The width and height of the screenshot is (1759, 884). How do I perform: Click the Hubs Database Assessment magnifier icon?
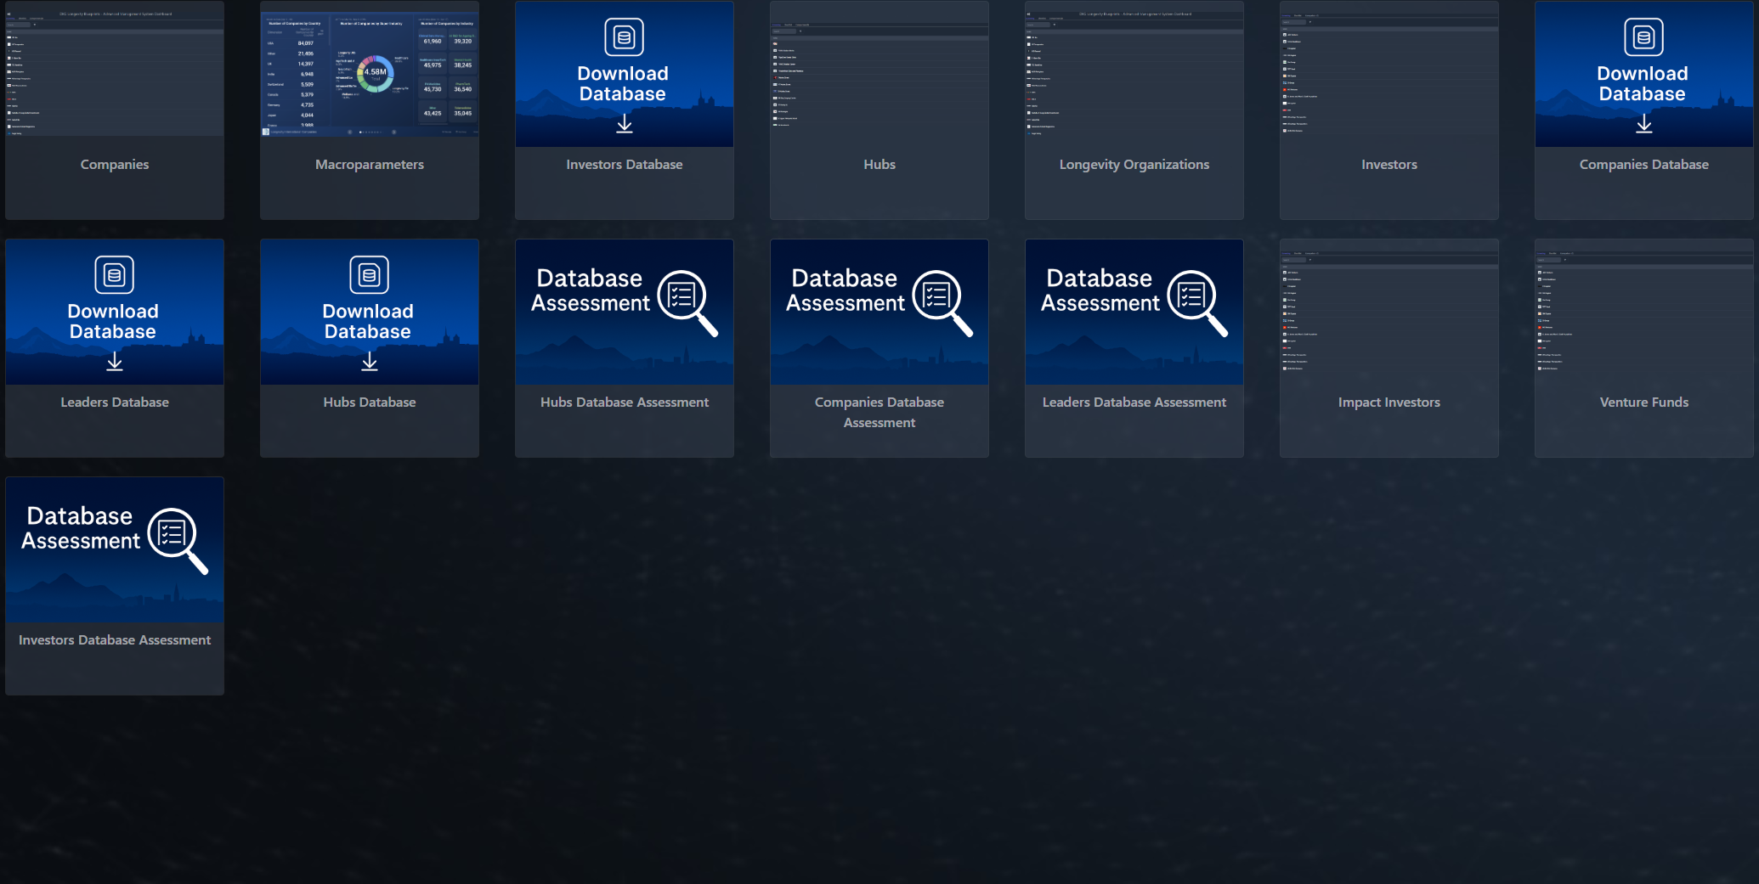click(687, 301)
